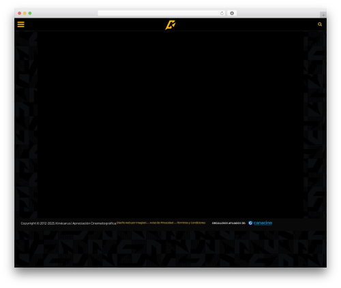This screenshot has width=341, height=288.
Task: Click the round icon beside the address bar
Action: tap(232, 13)
